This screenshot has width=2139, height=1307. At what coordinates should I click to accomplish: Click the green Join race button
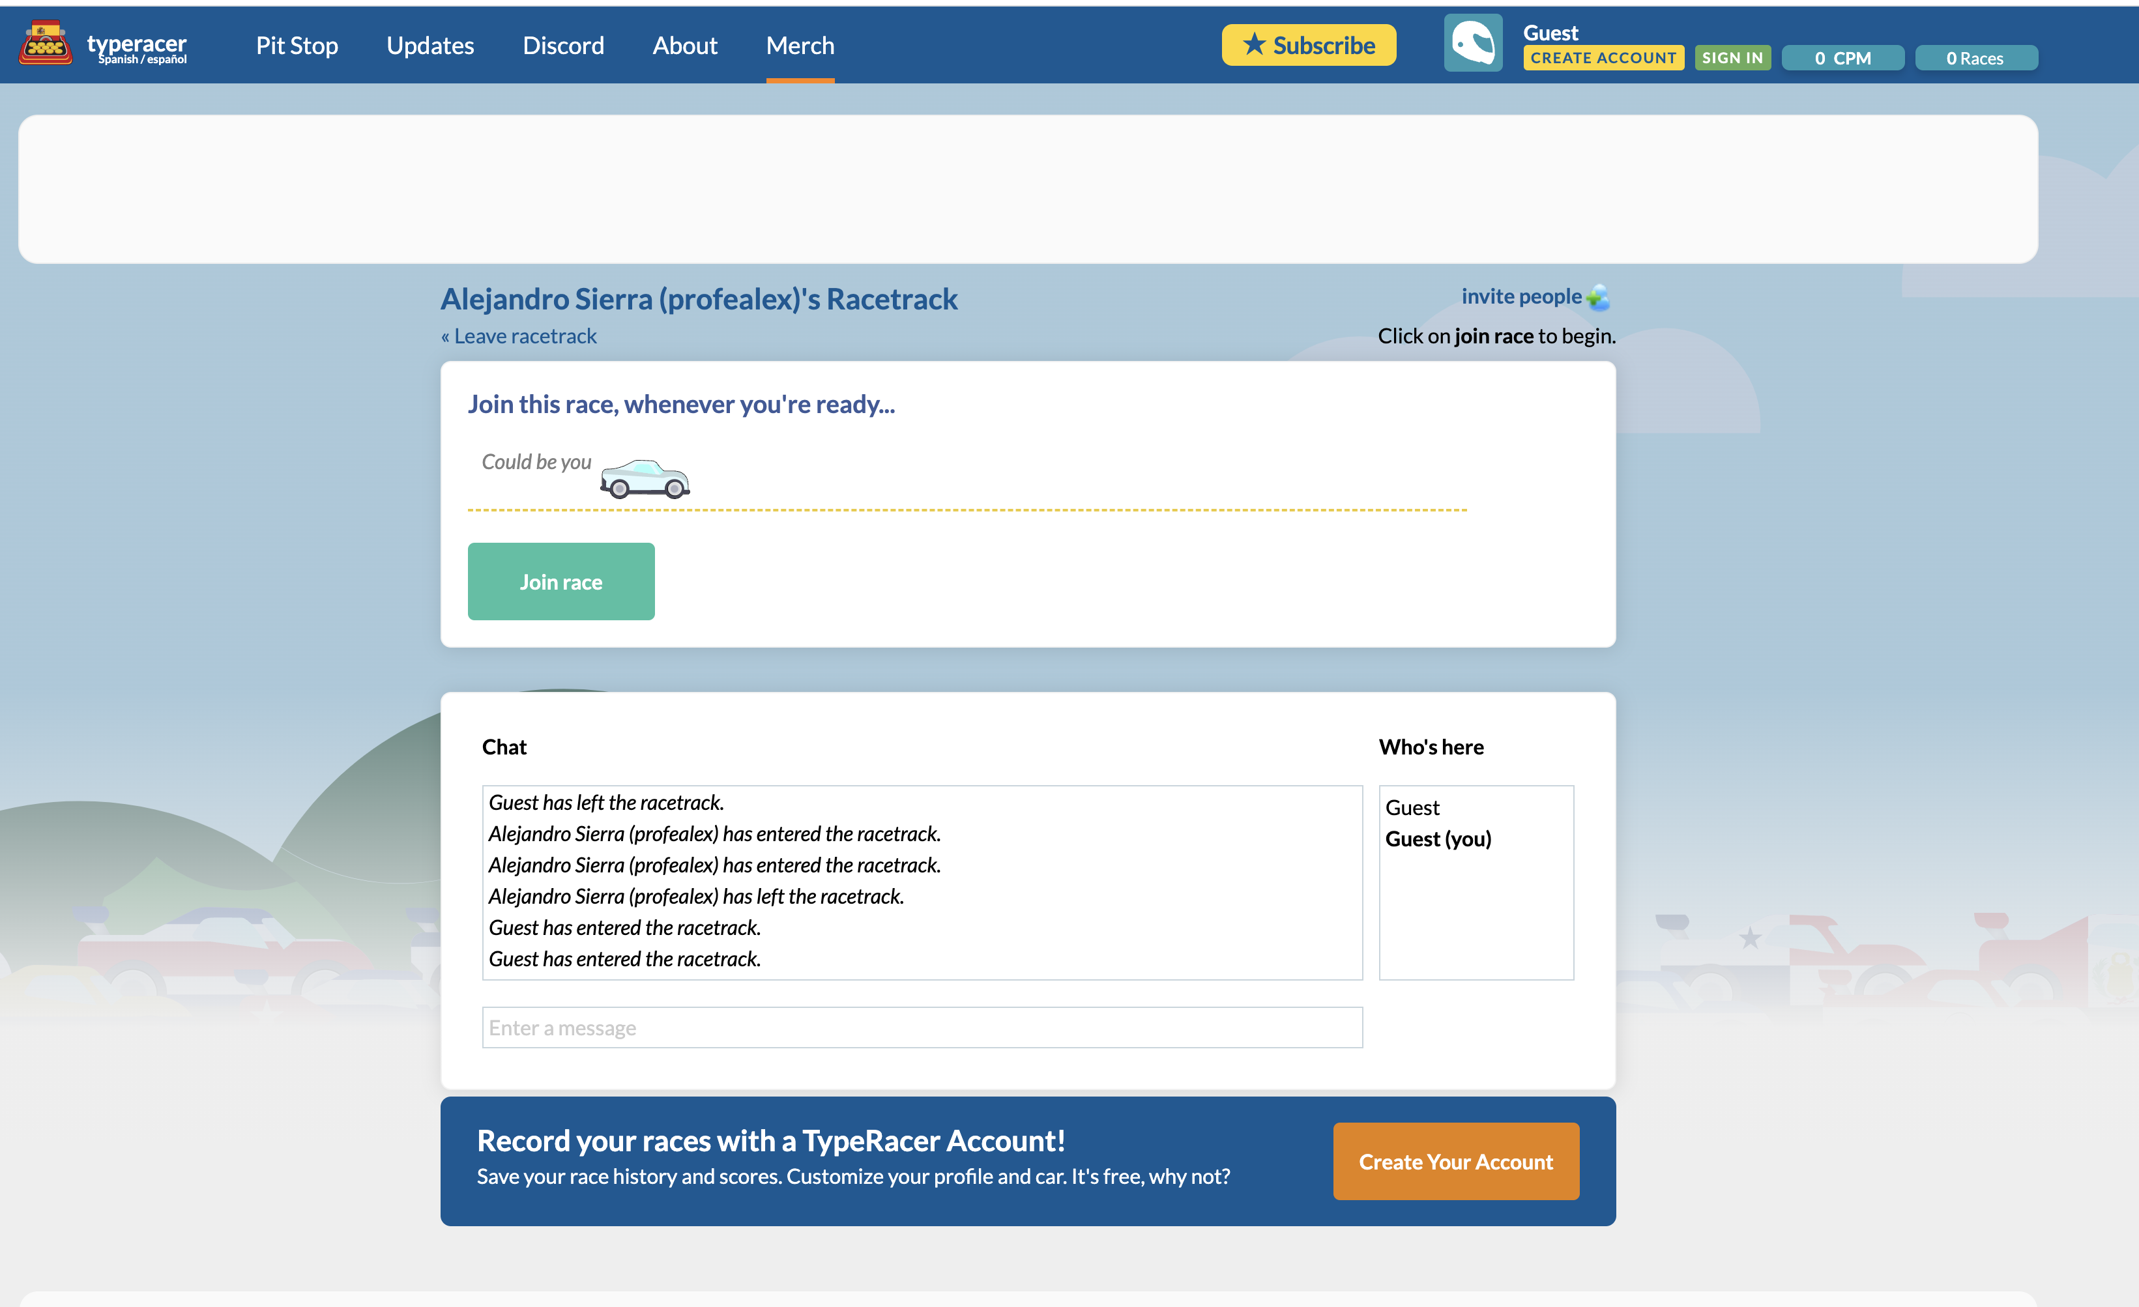[560, 581]
